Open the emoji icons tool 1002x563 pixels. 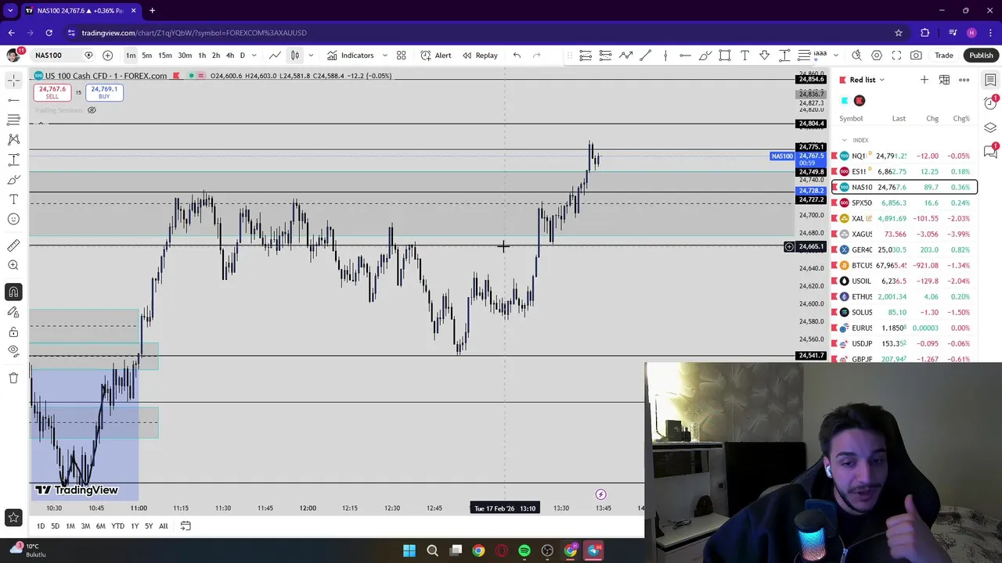(x=13, y=220)
